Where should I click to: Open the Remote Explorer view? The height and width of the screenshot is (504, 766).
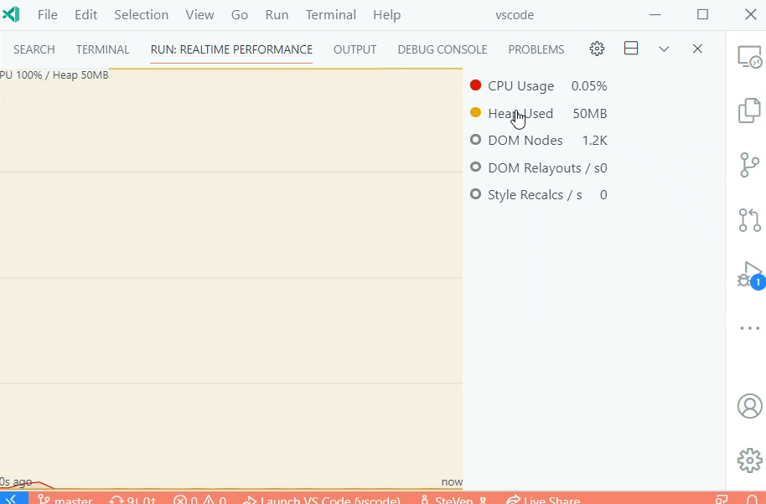click(x=748, y=57)
